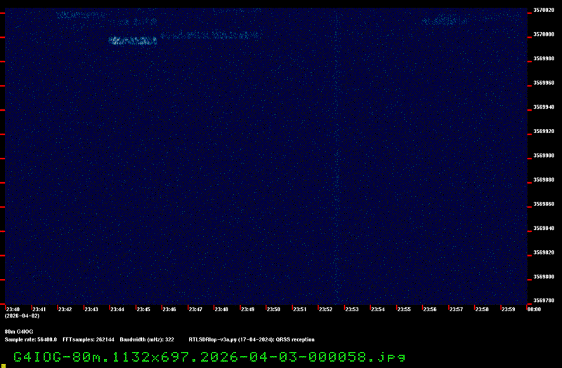Click the 23:55 time axis label
This screenshot has width=562, height=368.
(404, 309)
